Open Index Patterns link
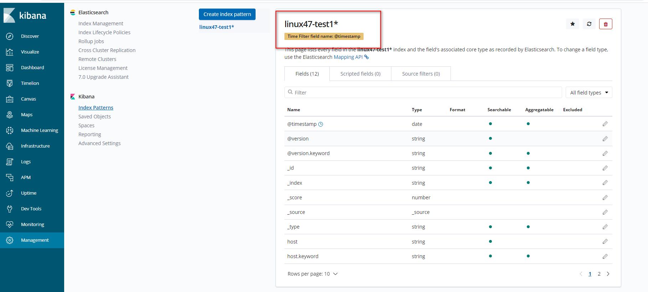Image resolution: width=648 pixels, height=292 pixels. tap(96, 108)
